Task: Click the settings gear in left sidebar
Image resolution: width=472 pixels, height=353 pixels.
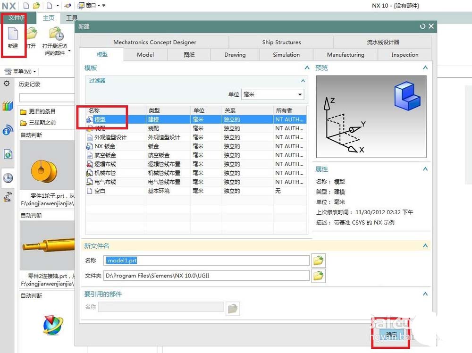Action: coord(7,84)
